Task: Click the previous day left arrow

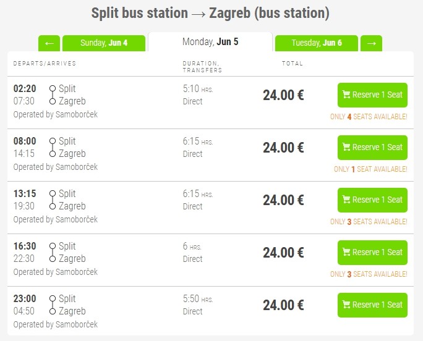Action: pos(49,43)
